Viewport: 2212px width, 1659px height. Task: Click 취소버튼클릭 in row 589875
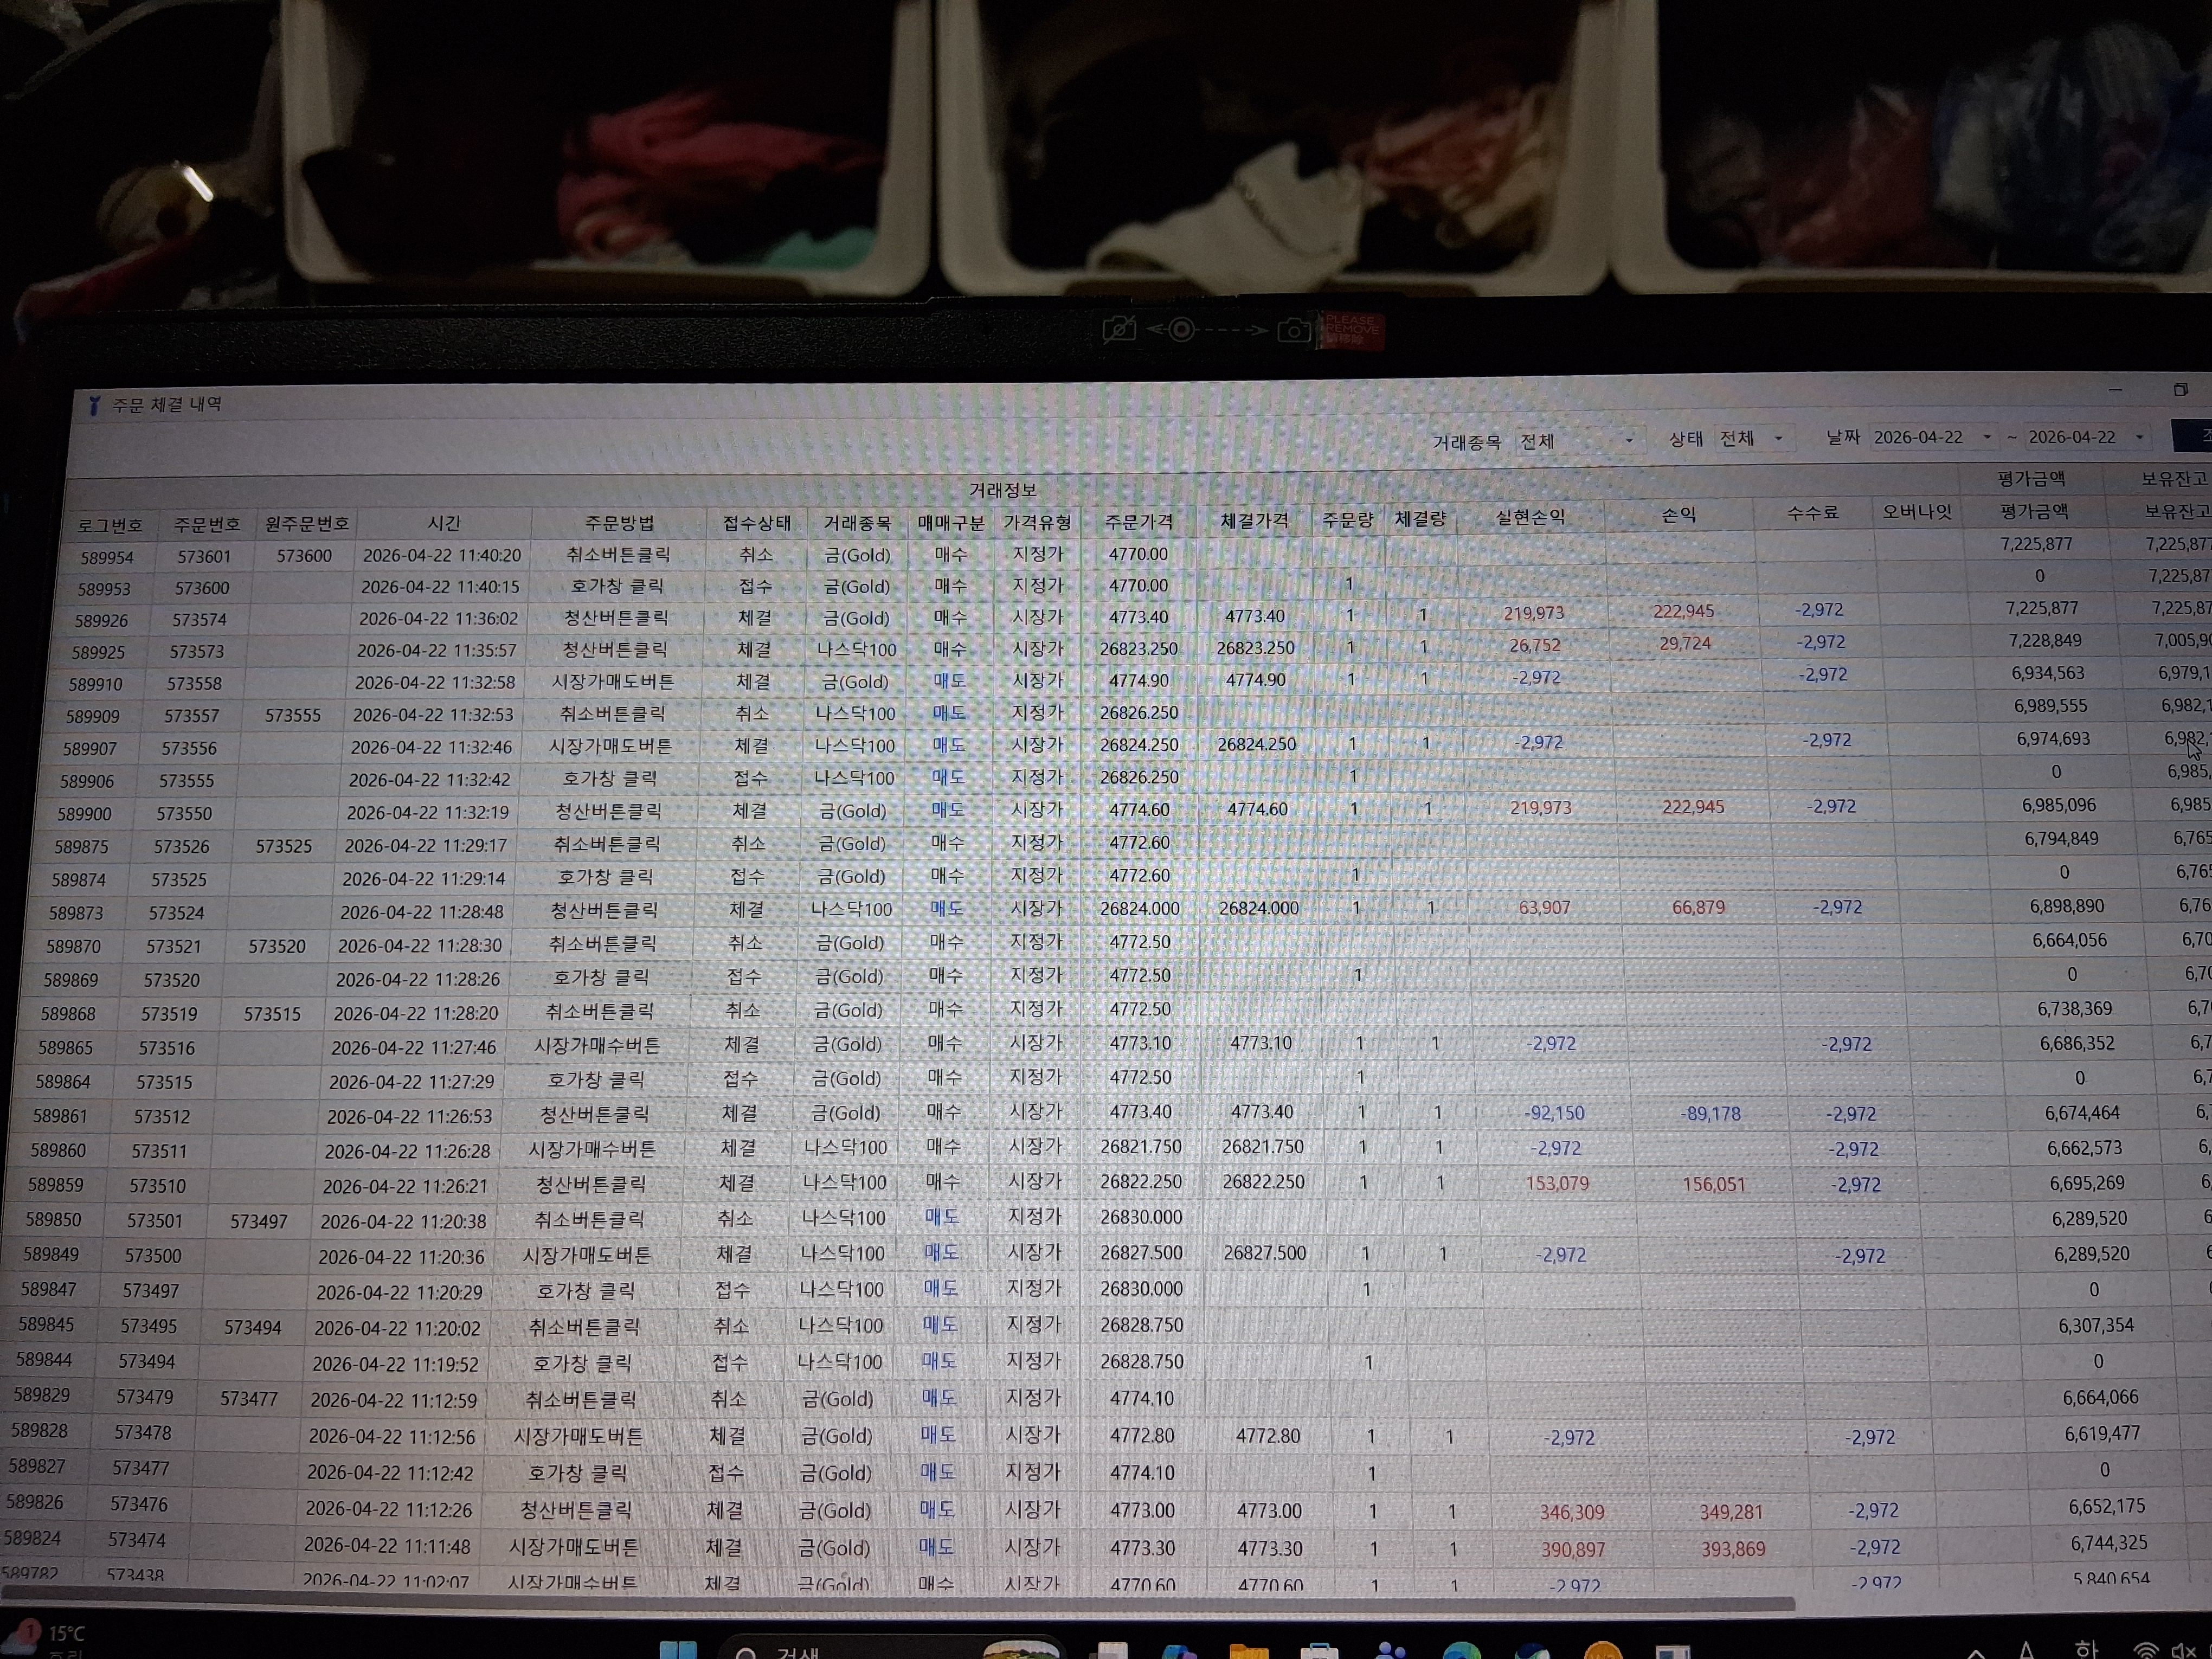click(607, 844)
